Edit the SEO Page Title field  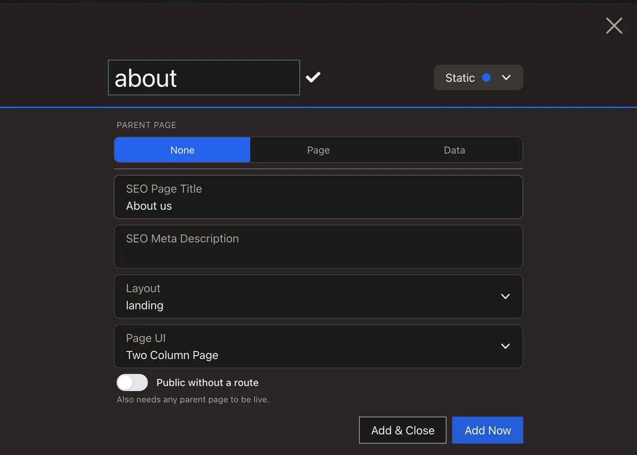click(x=318, y=197)
